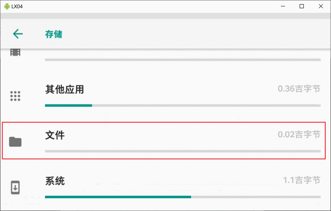The height and width of the screenshot is (211, 331).
Task: Open the 文件 storage entry
Action: pos(164,140)
